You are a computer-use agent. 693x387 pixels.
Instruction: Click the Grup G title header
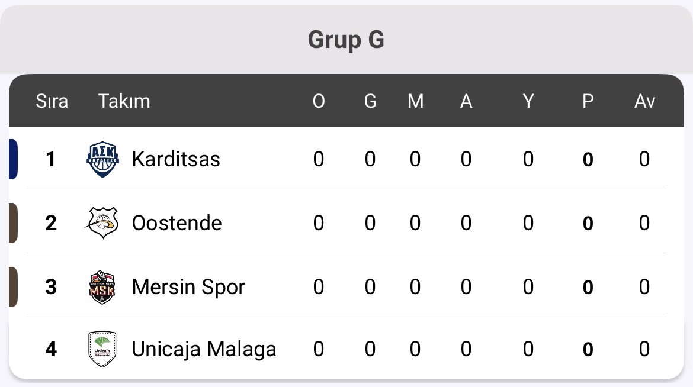coord(346,40)
